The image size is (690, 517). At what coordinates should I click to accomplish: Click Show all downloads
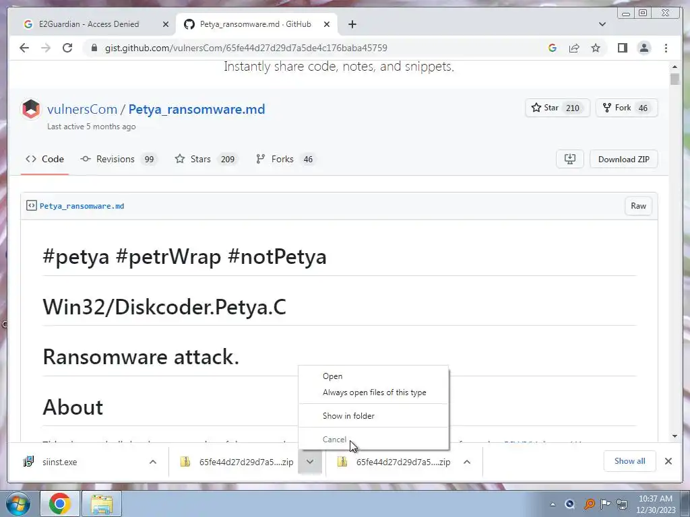(x=630, y=461)
